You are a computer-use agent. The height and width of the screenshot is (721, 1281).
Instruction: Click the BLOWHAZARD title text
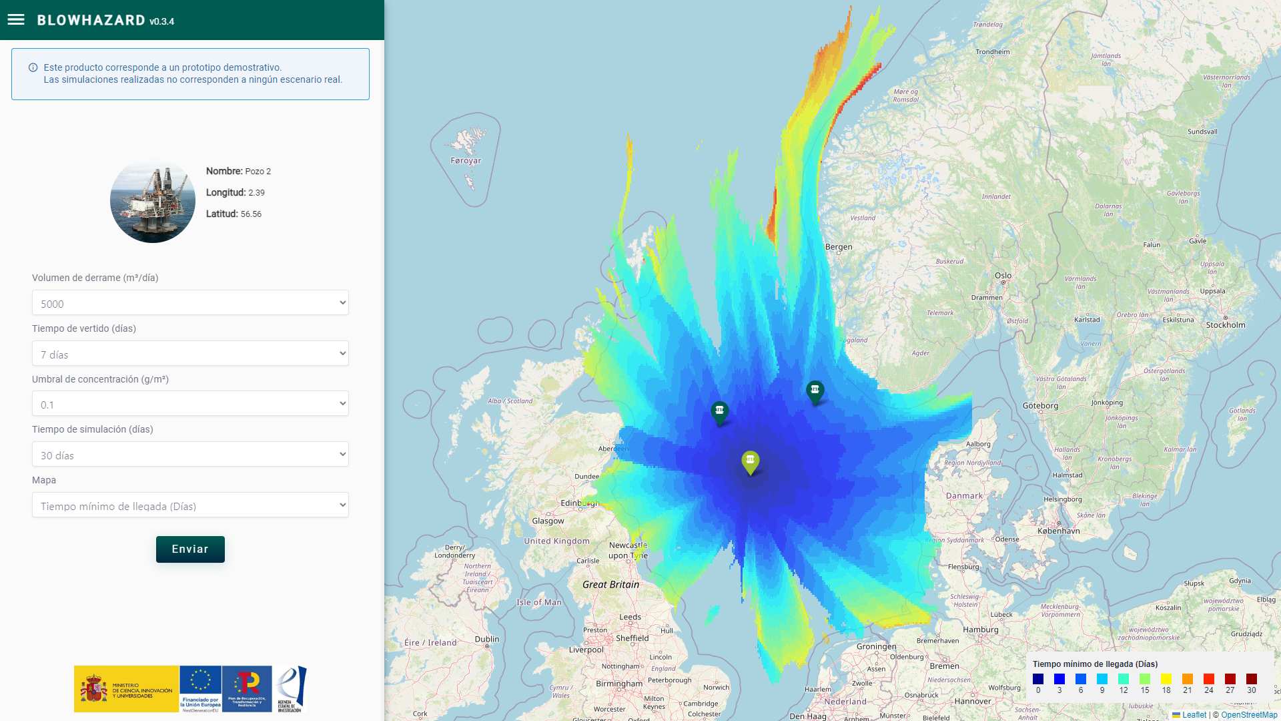[91, 20]
